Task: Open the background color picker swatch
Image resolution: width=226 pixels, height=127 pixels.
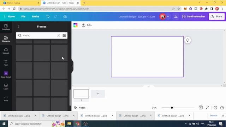Action: point(75,25)
